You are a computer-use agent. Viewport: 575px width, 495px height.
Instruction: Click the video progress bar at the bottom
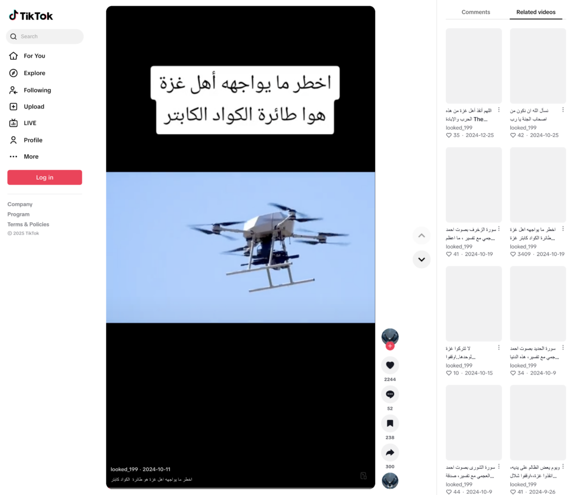[x=240, y=488]
